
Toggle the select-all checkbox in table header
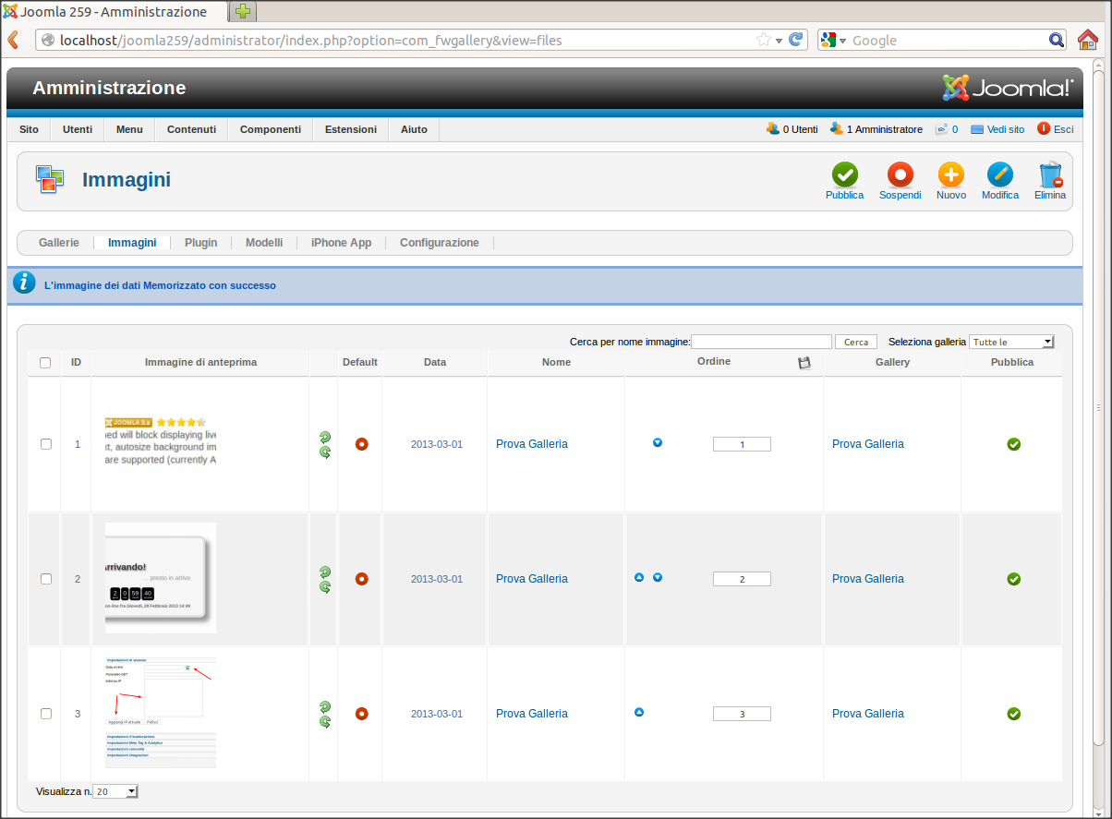click(45, 363)
